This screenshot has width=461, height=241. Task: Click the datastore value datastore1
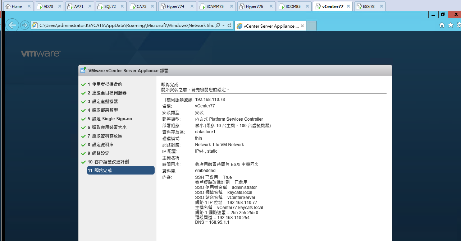coord(205,132)
